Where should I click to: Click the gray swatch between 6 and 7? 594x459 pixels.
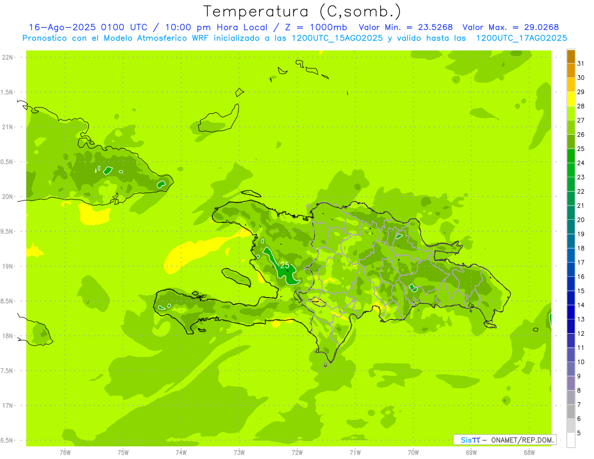click(571, 411)
